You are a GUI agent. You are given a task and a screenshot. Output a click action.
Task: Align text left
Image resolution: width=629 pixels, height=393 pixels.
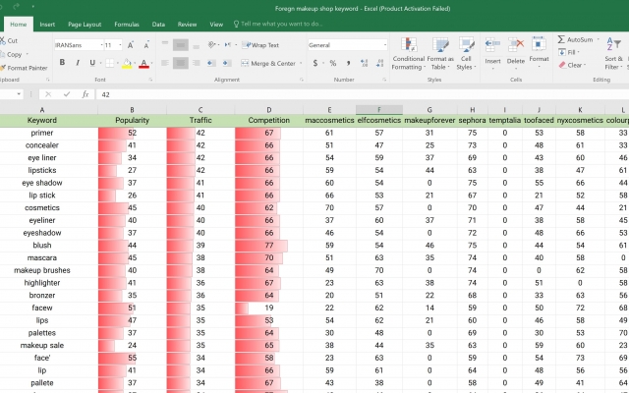click(165, 63)
